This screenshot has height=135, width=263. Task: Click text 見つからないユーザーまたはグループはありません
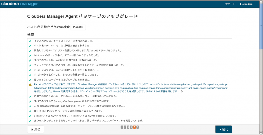pos(62,80)
